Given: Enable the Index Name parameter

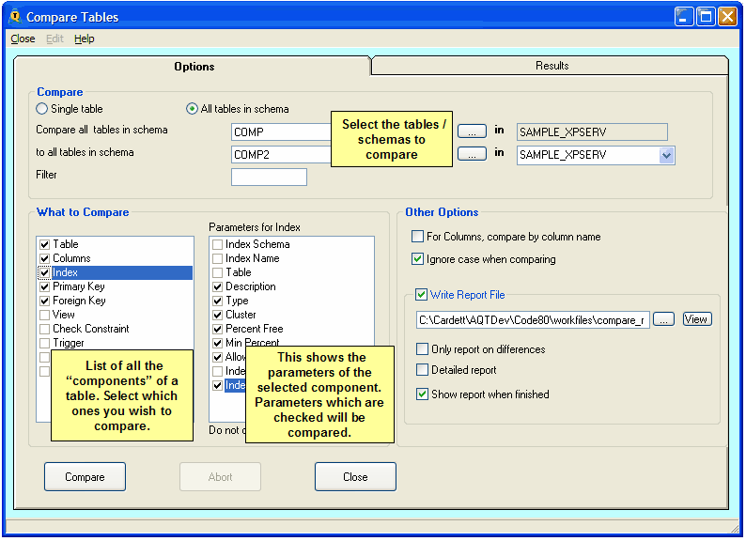Looking at the screenshot, I should (x=217, y=258).
